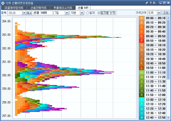Screen dimensions: 171x121
Task: Click the magnifier search icon next to 101J9
Action: click(28, 13)
